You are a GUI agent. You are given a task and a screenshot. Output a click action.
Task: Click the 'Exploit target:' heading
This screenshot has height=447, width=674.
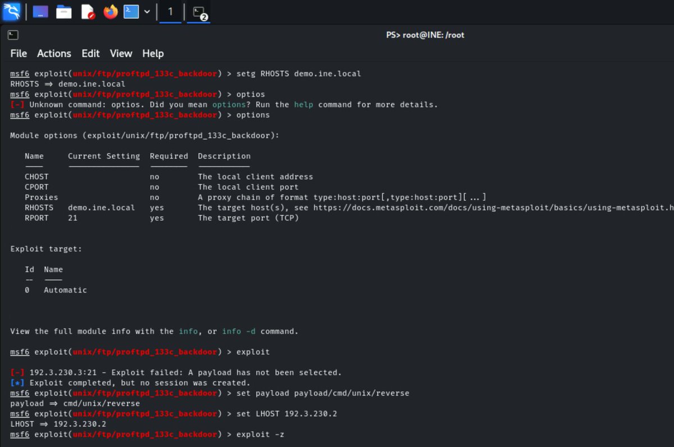[x=46, y=249]
